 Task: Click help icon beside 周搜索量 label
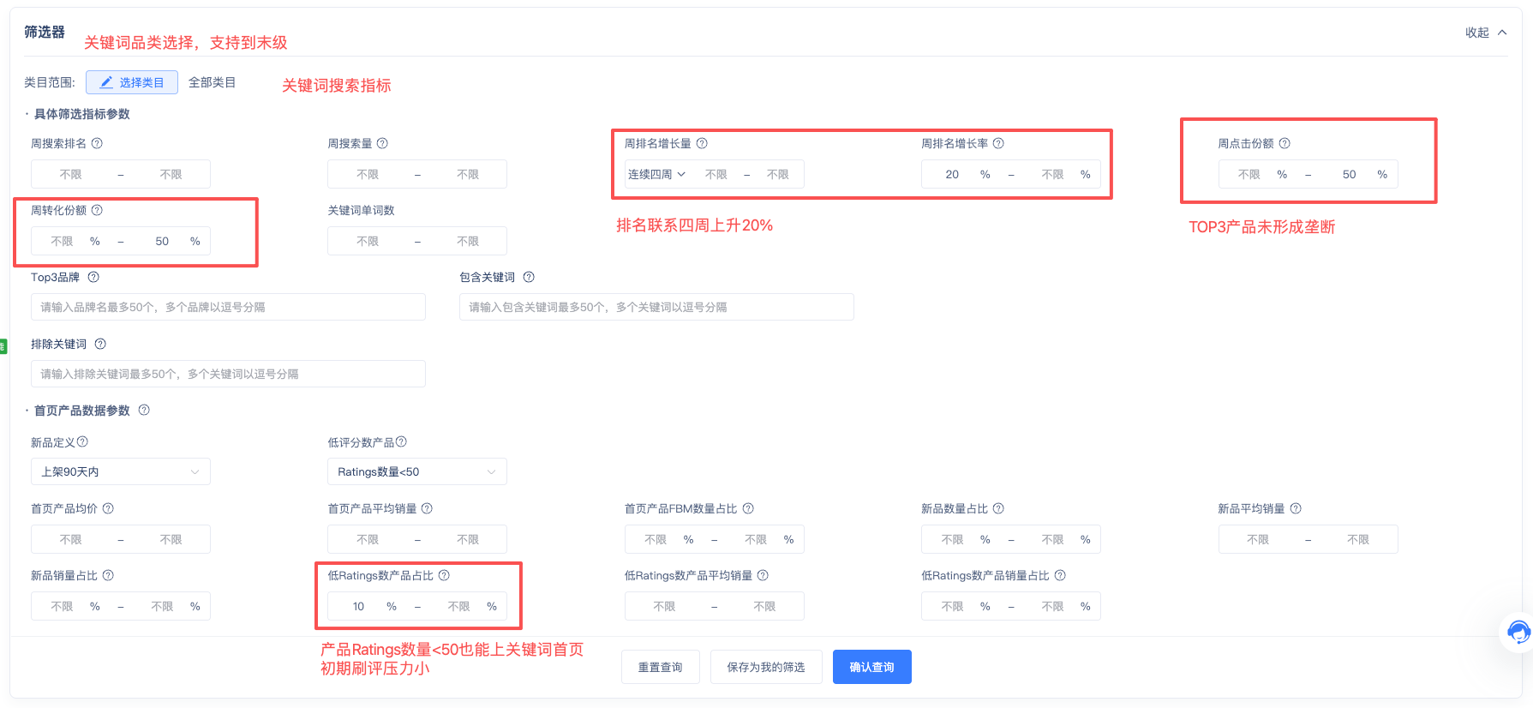pyautogui.click(x=382, y=143)
